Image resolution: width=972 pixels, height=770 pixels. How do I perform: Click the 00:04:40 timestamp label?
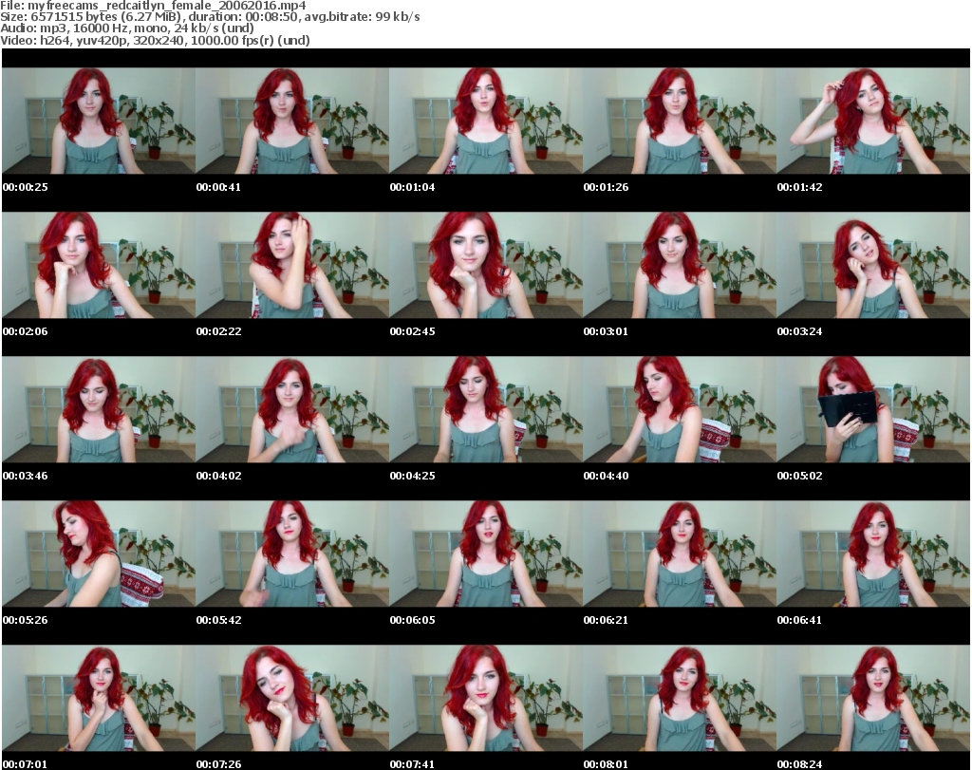(606, 476)
